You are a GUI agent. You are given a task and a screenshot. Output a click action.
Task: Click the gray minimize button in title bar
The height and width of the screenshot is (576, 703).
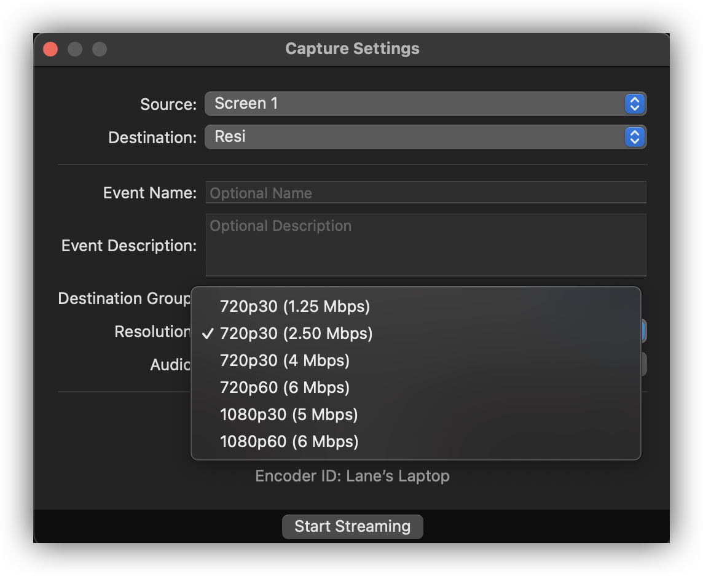pos(75,49)
